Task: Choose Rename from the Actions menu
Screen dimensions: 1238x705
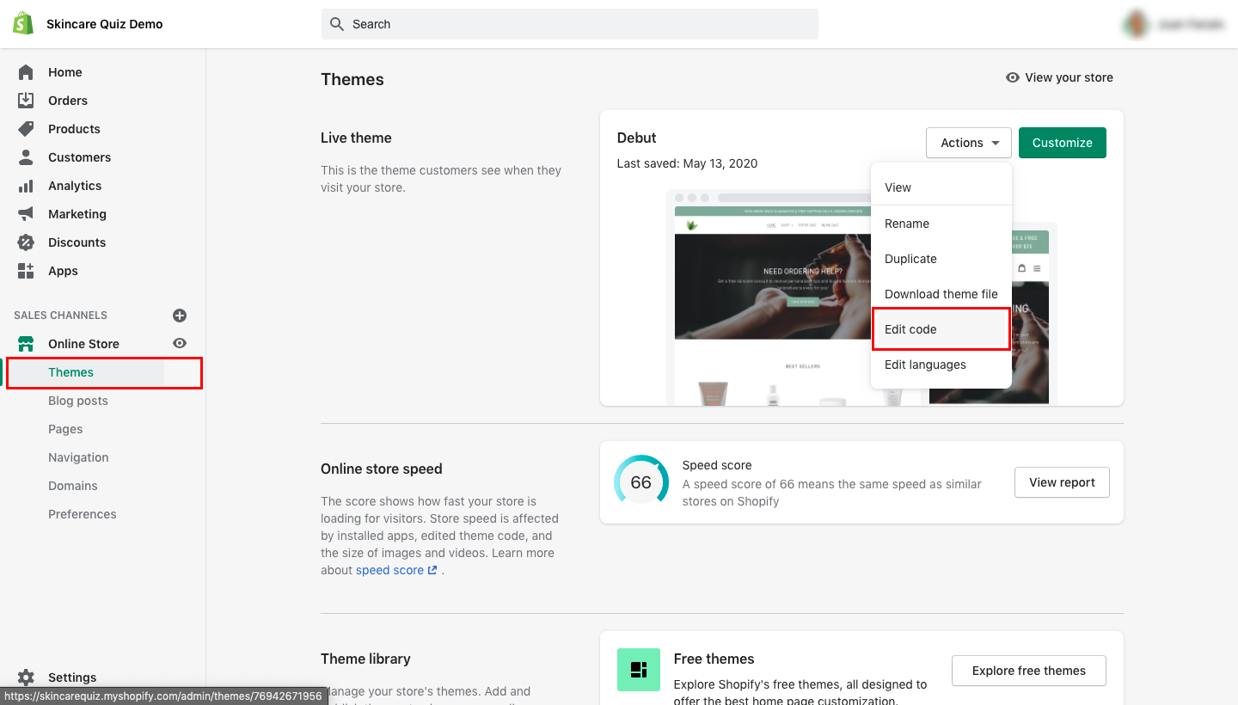Action: [941, 224]
